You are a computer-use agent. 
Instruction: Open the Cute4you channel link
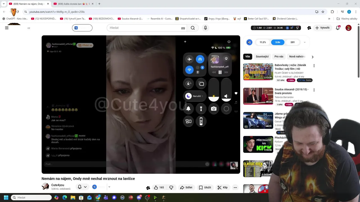(x=58, y=185)
